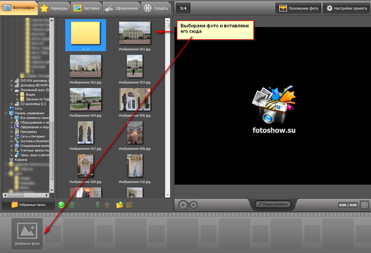Click the 0:00 / 0:00 time display
371x253 pixels.
point(348,205)
